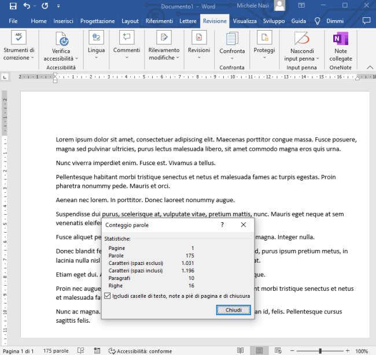Click the right indent marker on ruler

click(x=357, y=78)
